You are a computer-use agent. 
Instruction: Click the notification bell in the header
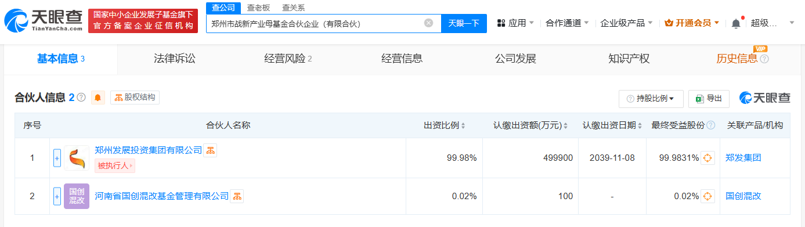click(x=736, y=23)
